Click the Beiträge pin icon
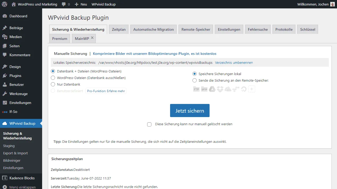 point(5,28)
